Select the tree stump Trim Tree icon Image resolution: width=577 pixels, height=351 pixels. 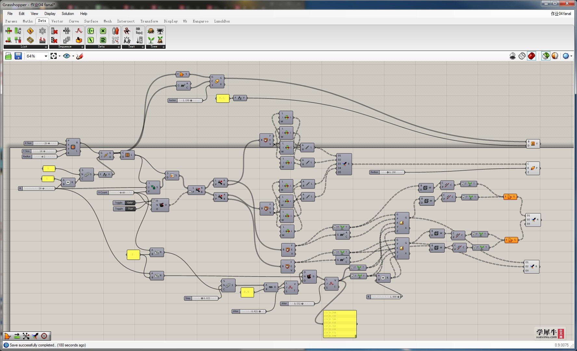(151, 31)
